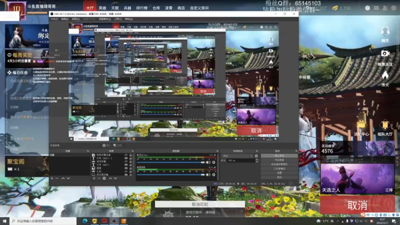400x225 pixels.
Task: Click 取消匹配 button at bottom center
Action: point(199,204)
